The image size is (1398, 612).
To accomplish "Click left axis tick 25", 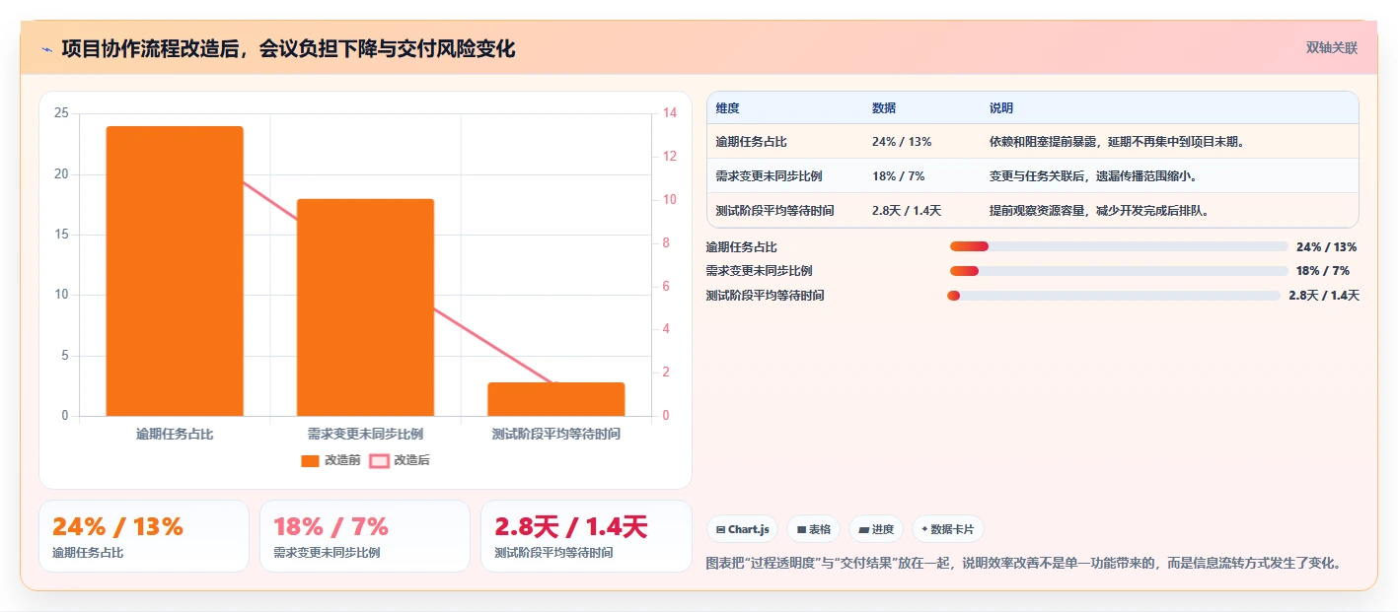I will pos(61,113).
